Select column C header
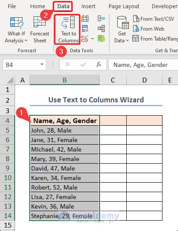Screen dimensions: 178x231 click(113, 80)
